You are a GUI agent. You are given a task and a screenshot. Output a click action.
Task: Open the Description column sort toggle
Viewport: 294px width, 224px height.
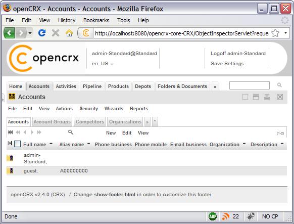click(x=282, y=144)
